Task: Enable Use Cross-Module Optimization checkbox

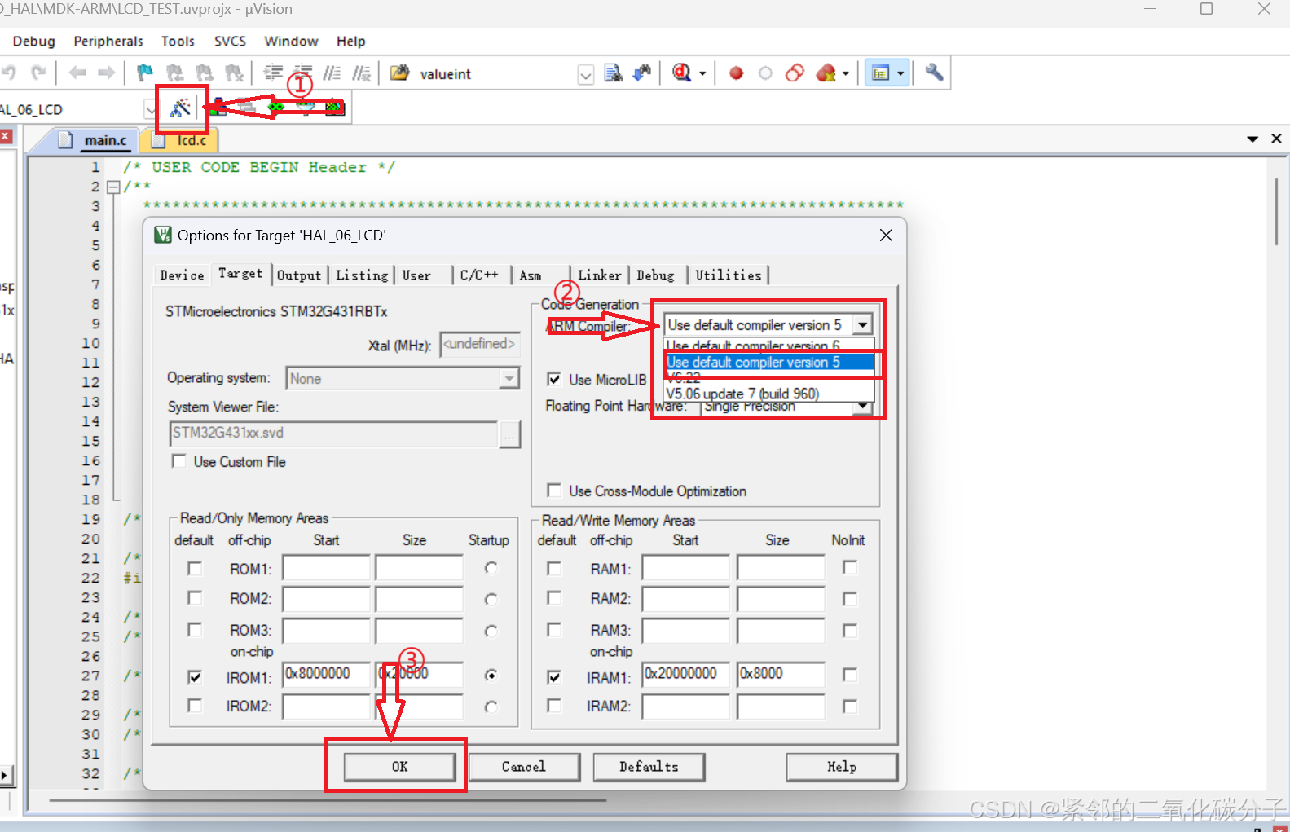Action: tap(554, 491)
